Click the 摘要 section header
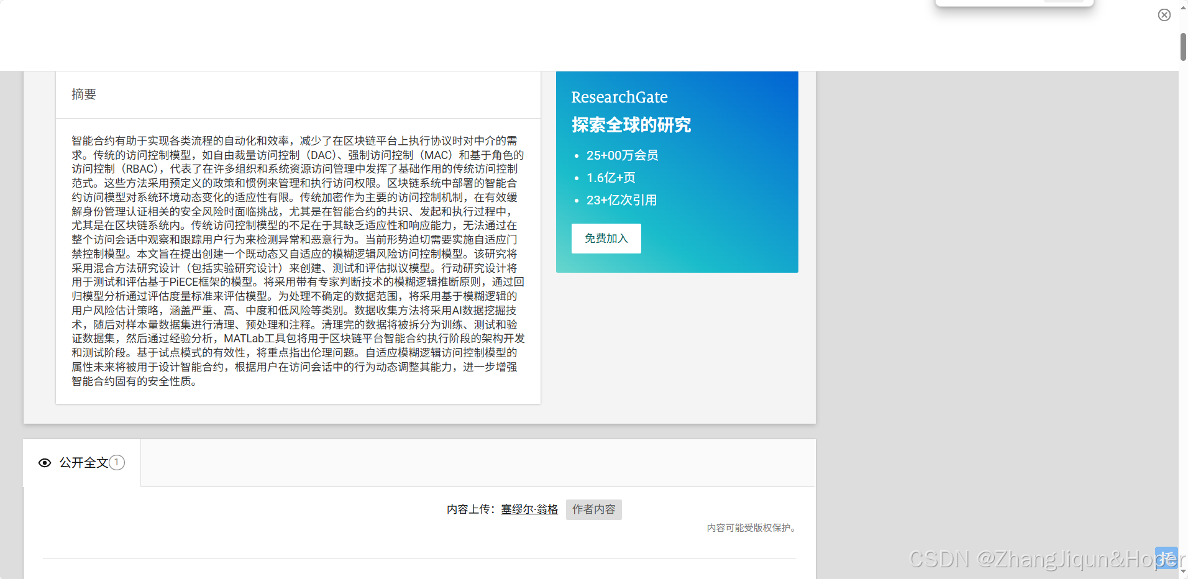 click(x=84, y=94)
